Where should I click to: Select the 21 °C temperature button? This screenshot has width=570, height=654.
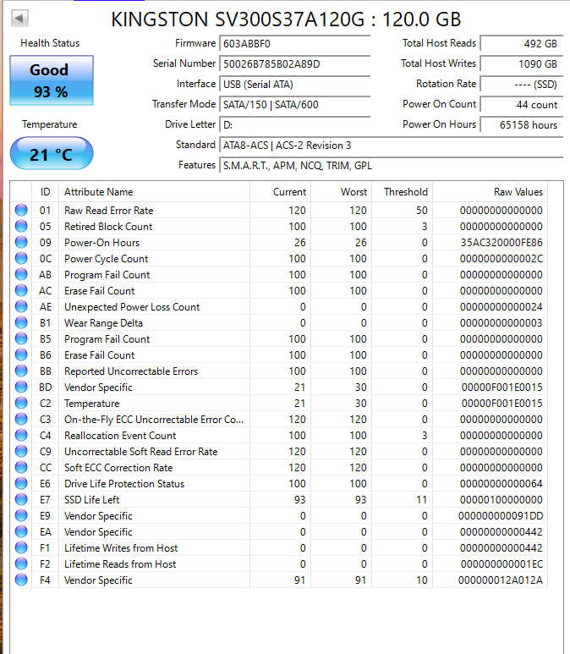52,154
